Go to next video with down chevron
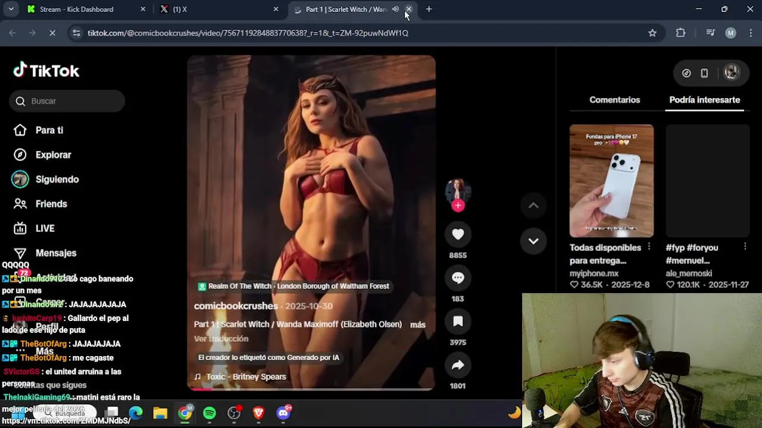 (x=533, y=241)
